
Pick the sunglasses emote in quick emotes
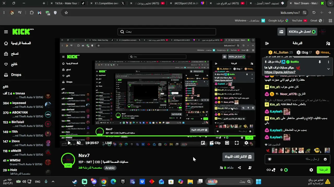317,150
